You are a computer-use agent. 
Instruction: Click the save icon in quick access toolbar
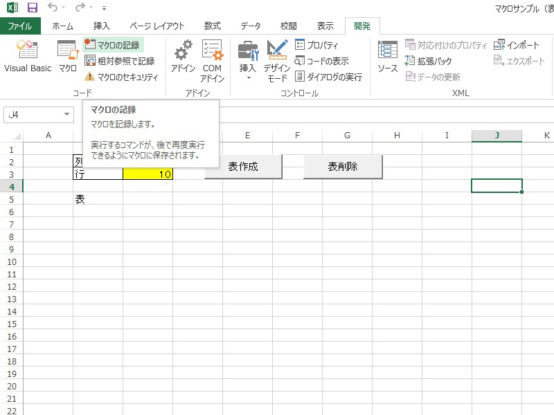32,8
